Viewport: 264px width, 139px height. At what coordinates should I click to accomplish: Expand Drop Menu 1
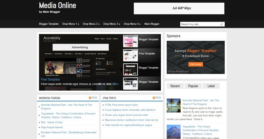pyautogui.click(x=71, y=24)
